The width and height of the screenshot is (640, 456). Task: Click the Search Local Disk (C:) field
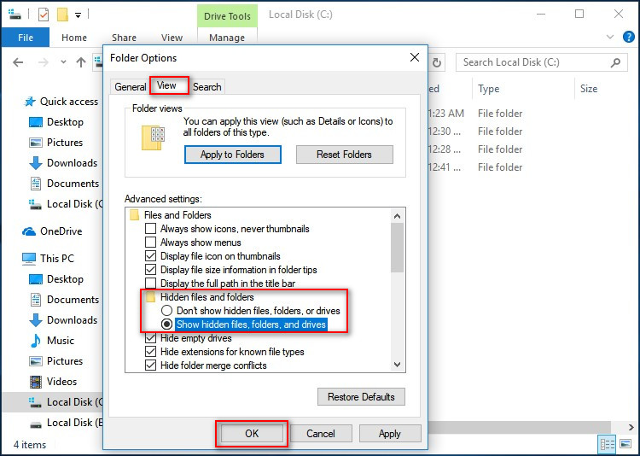point(541,62)
